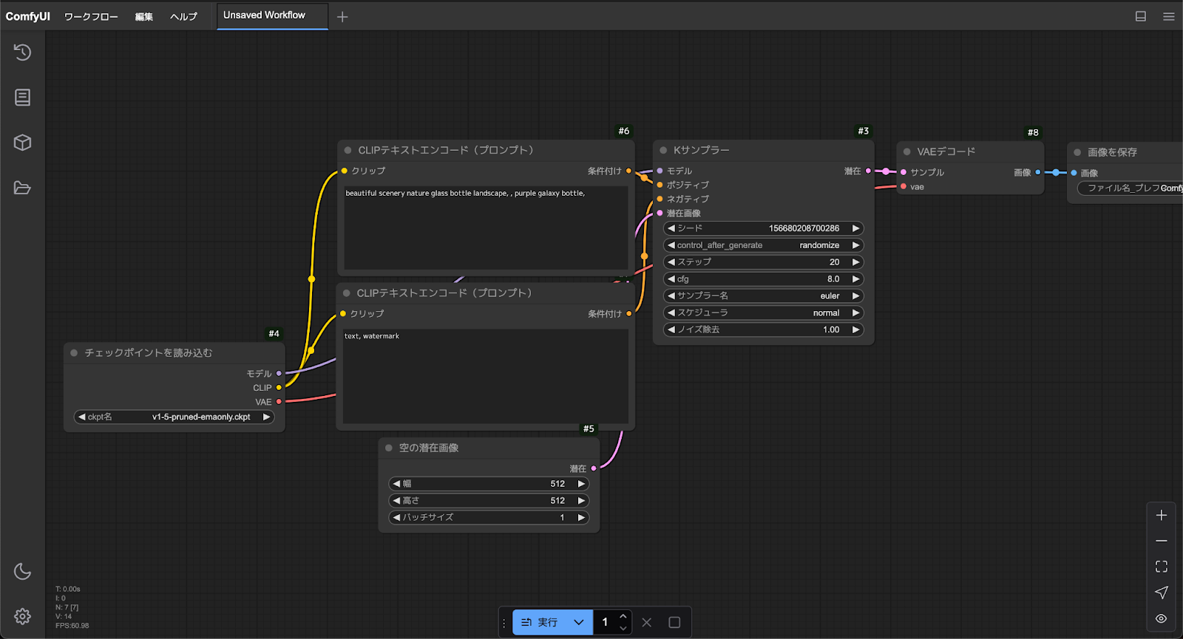Open the サンプラー名 euler selector
The image size is (1183, 639).
(763, 296)
